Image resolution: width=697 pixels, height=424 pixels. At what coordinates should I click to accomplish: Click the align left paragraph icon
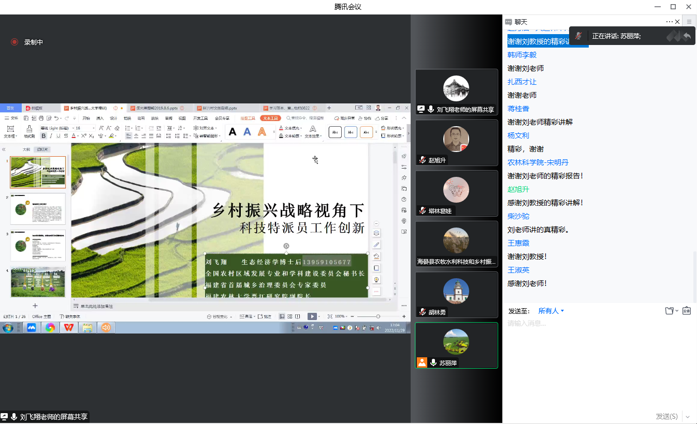128,136
